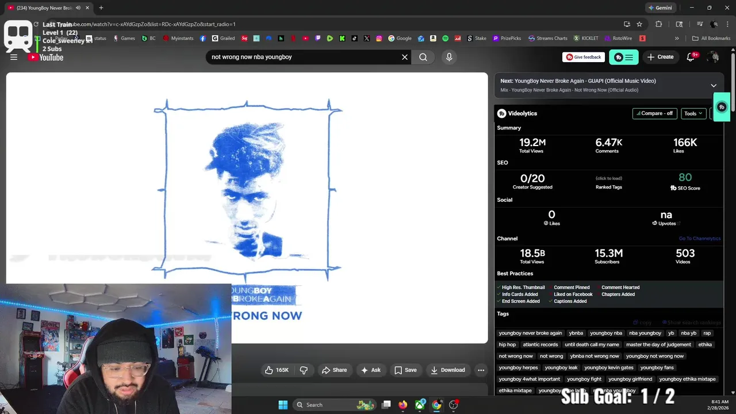736x414 pixels.
Task: Click the 'atlantic records' tag
Action: click(540, 344)
